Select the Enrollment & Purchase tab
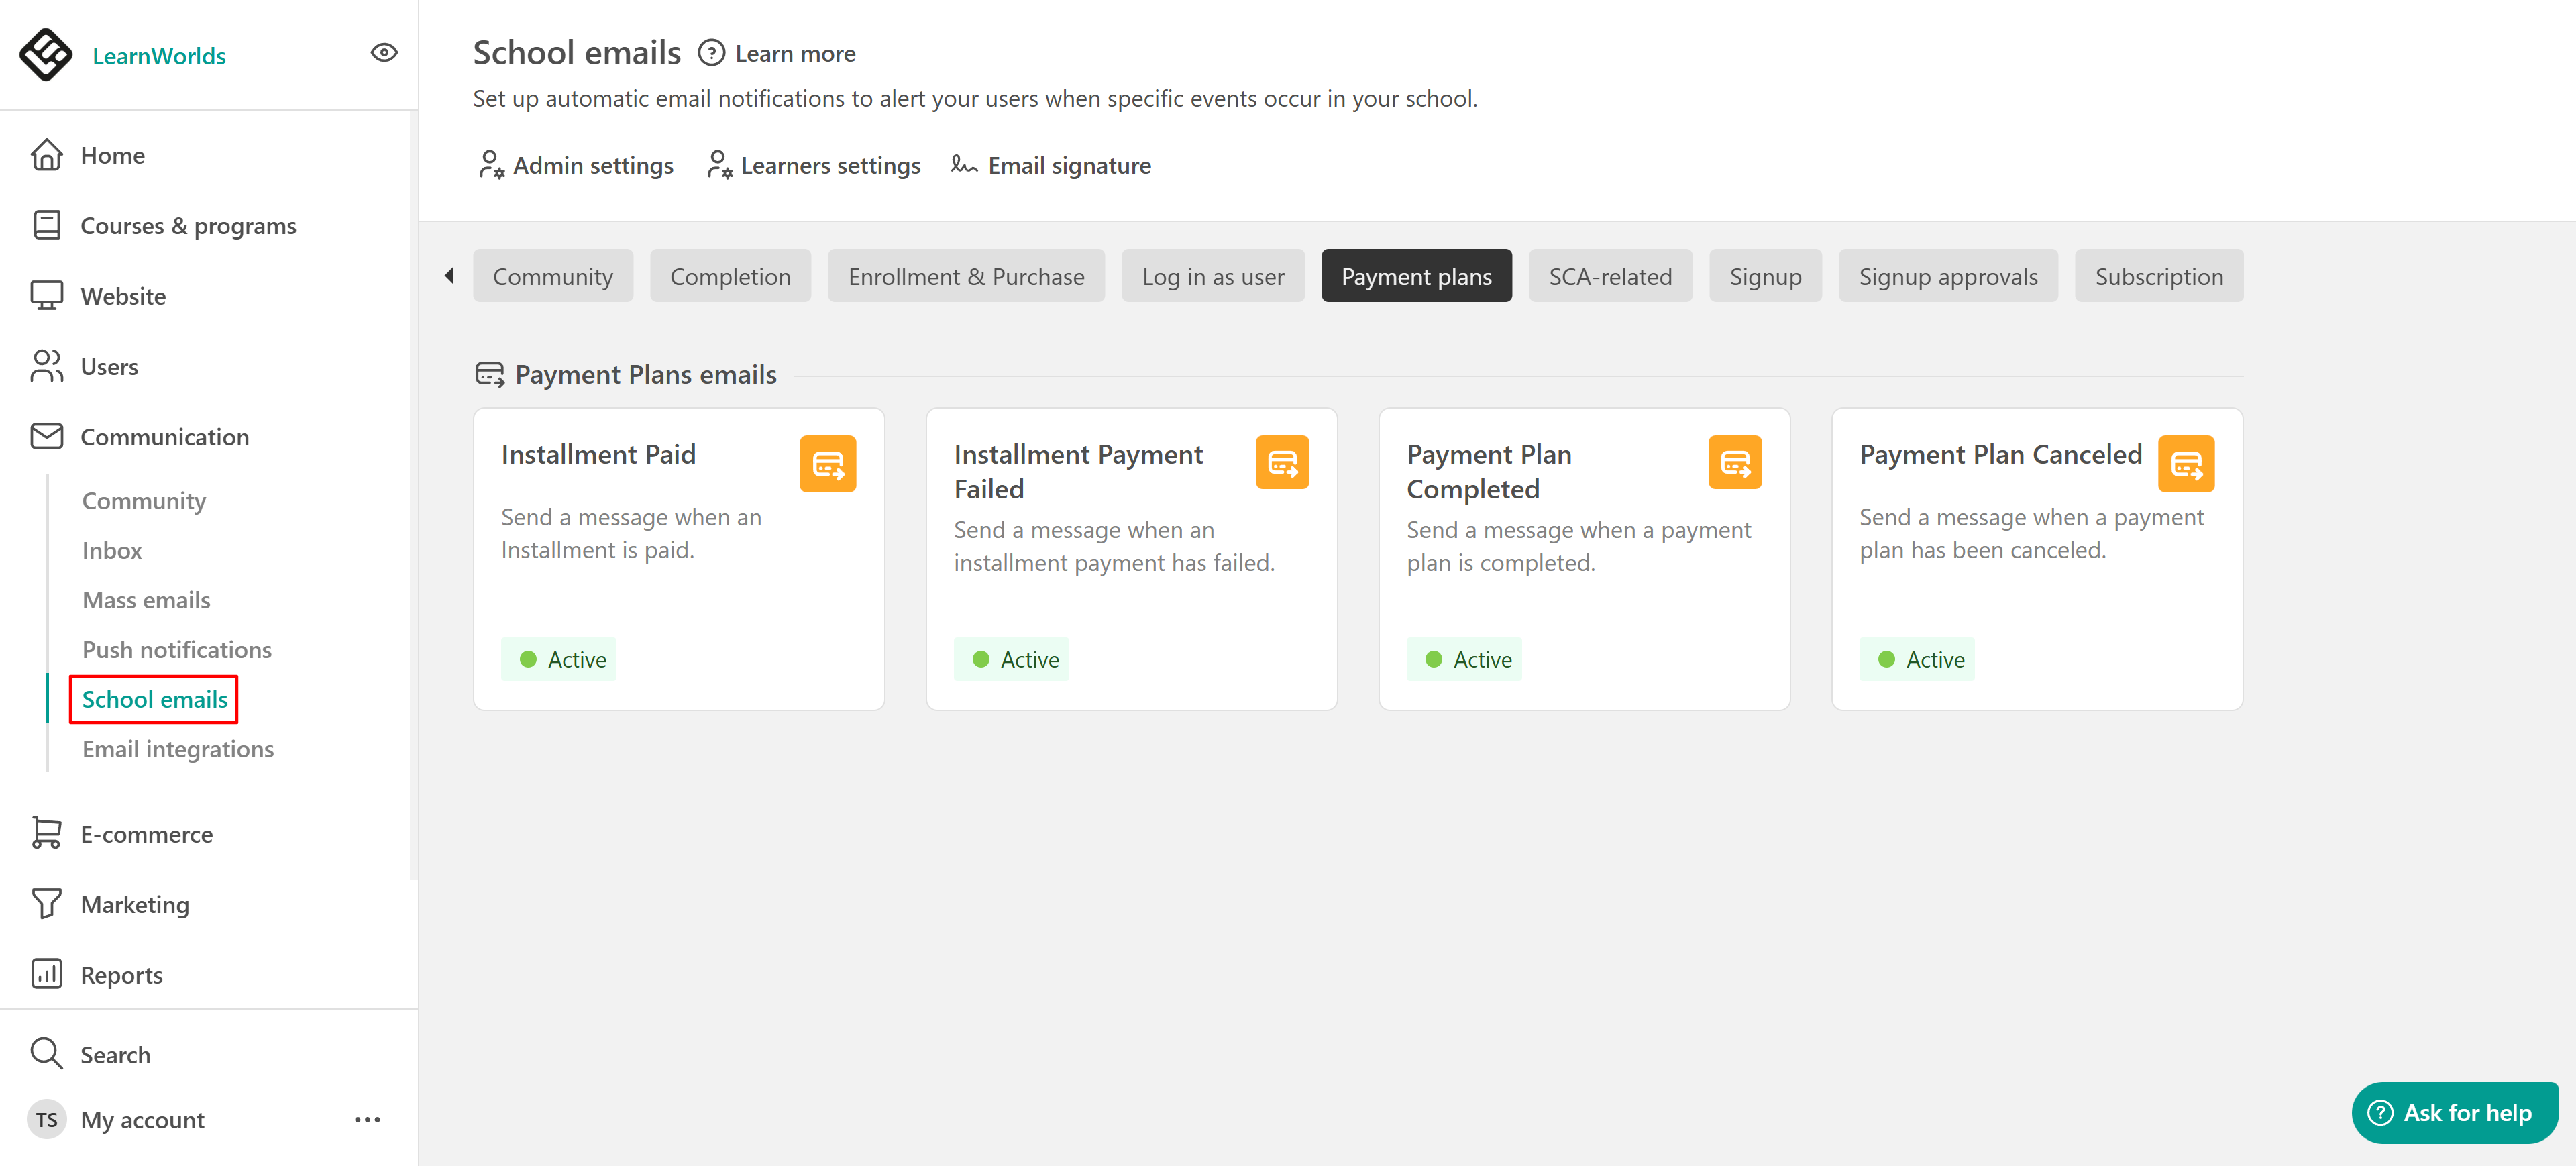The height and width of the screenshot is (1166, 2576). point(965,276)
